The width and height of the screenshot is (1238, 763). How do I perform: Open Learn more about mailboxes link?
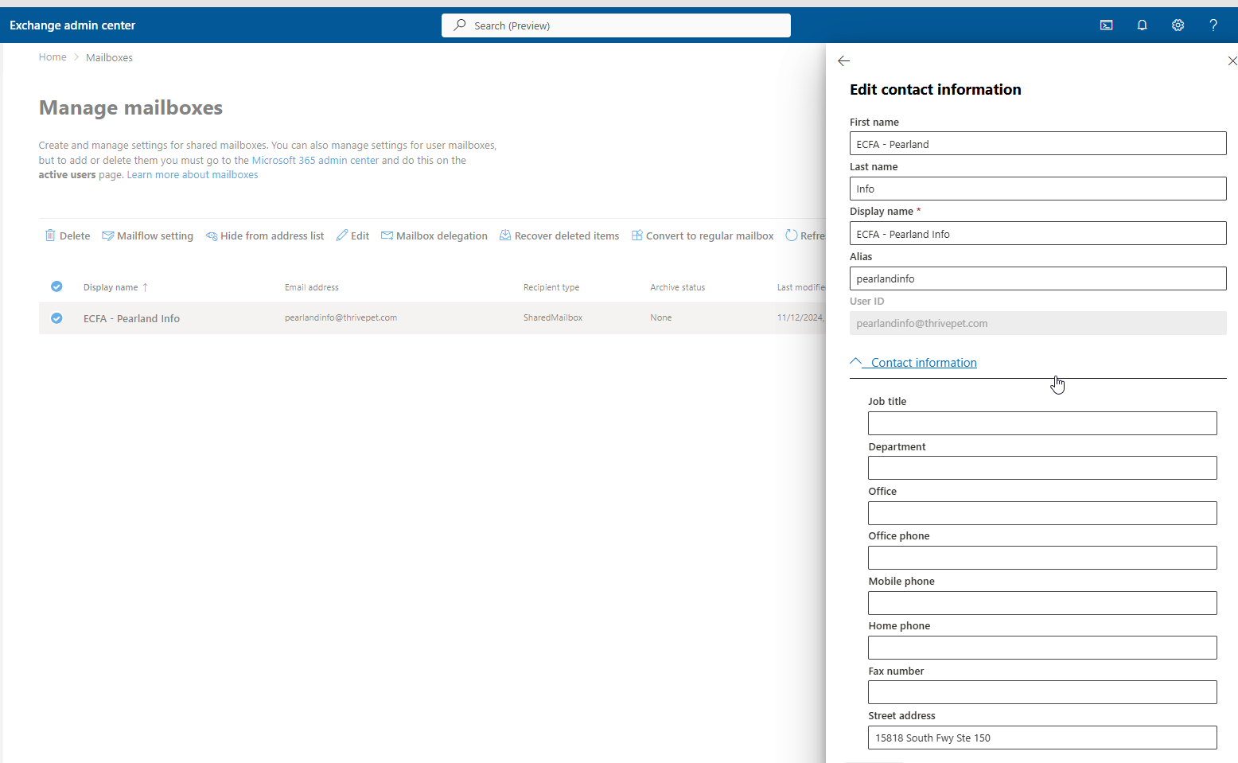point(193,175)
